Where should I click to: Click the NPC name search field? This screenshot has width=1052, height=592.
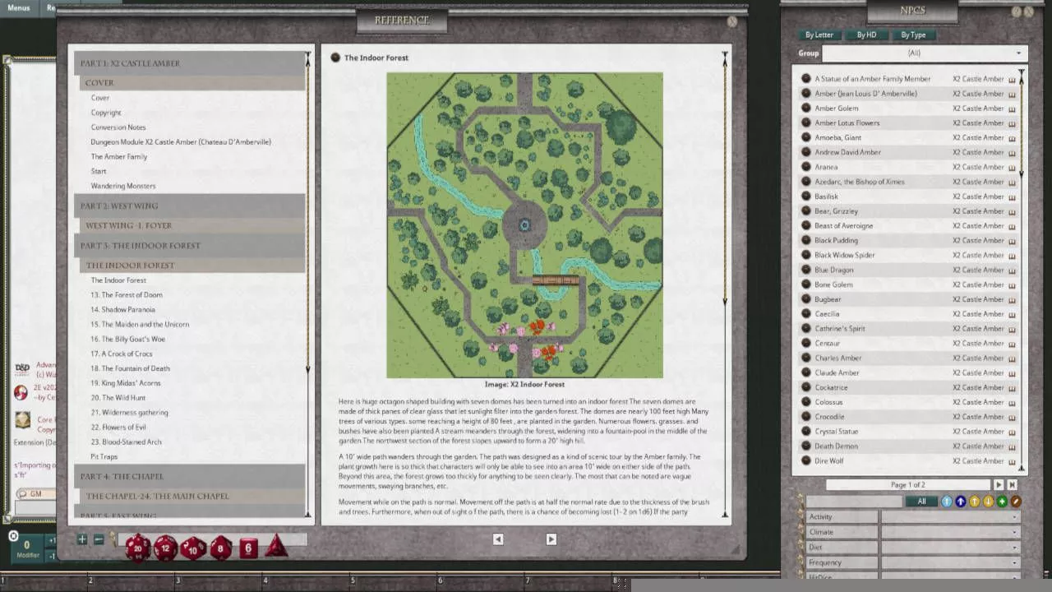(x=855, y=502)
